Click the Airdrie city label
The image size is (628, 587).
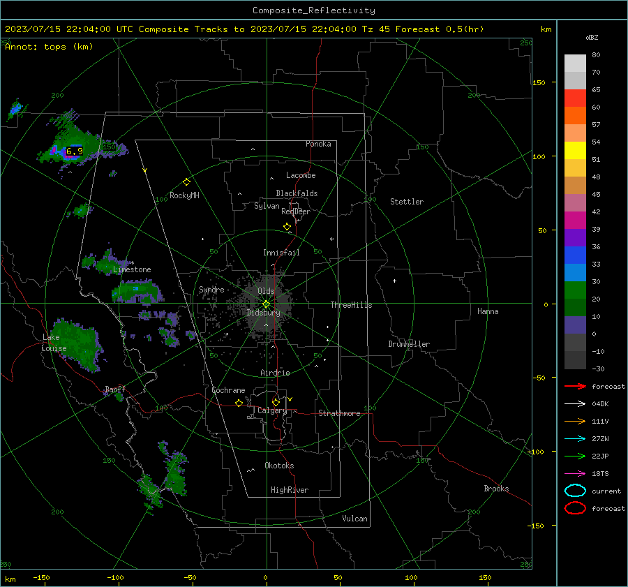tap(275, 373)
